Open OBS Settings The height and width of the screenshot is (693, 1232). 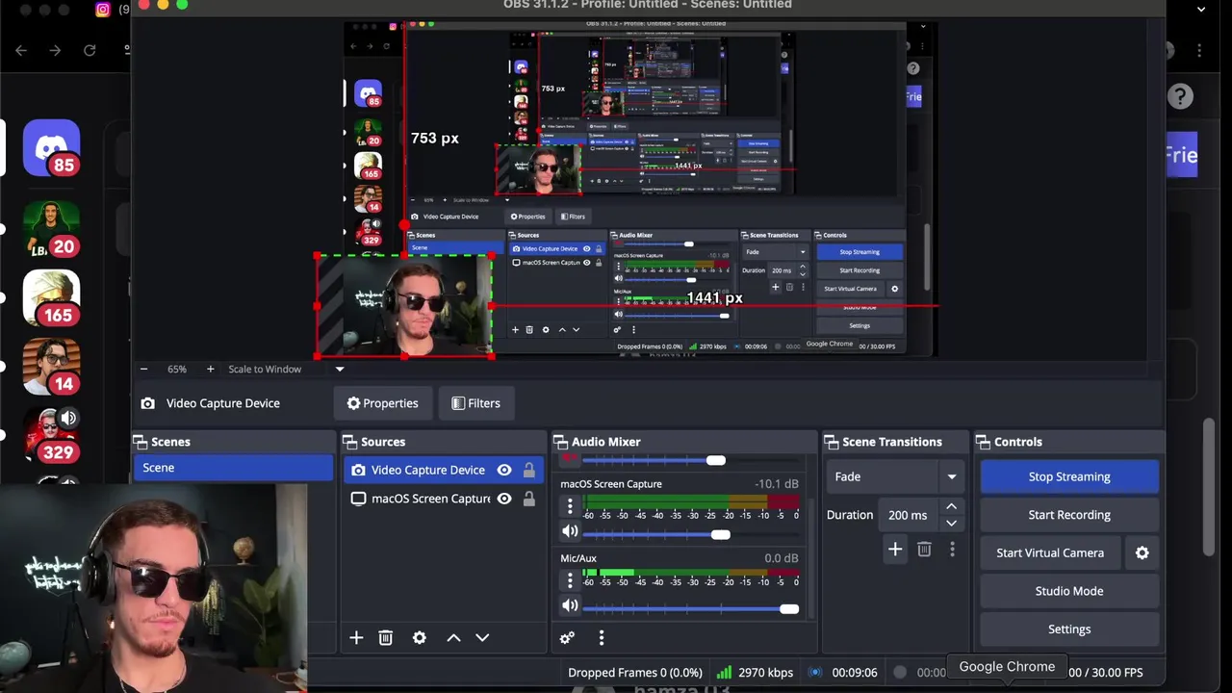point(1069,629)
